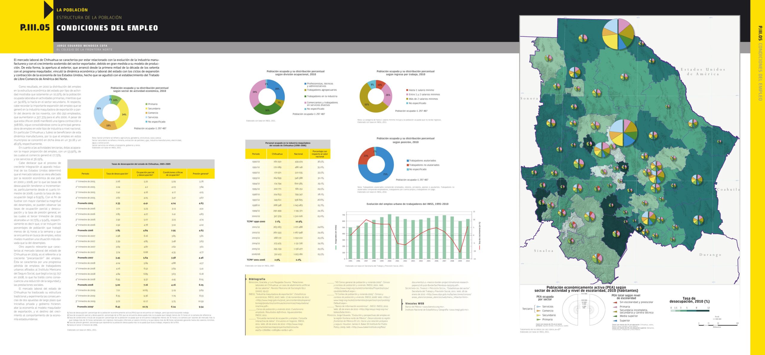Image resolution: width=765 pixels, height=355 pixels.
Task: Click the Presión general column header
Action: [x=201, y=174]
